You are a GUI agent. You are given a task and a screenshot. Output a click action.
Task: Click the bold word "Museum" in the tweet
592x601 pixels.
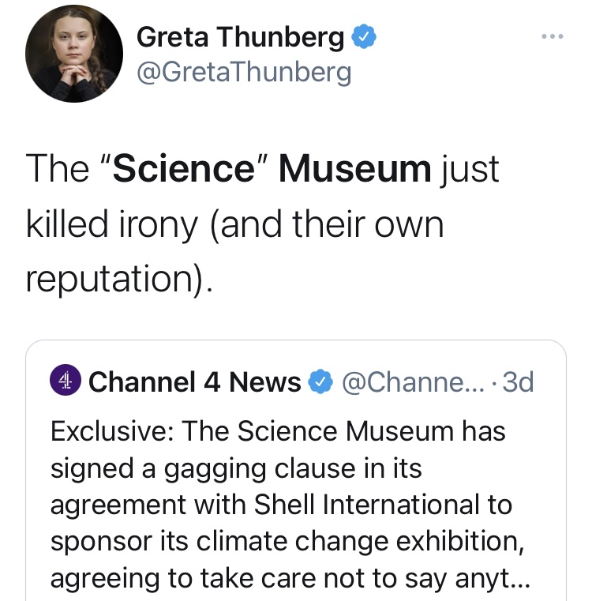tap(355, 169)
